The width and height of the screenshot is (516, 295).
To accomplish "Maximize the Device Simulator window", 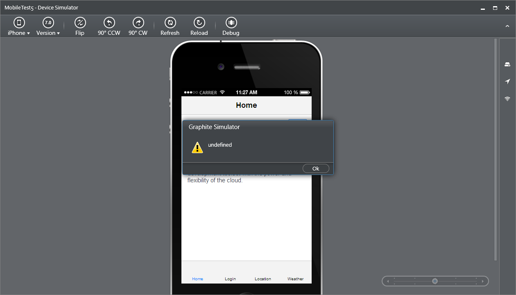I will coord(495,8).
